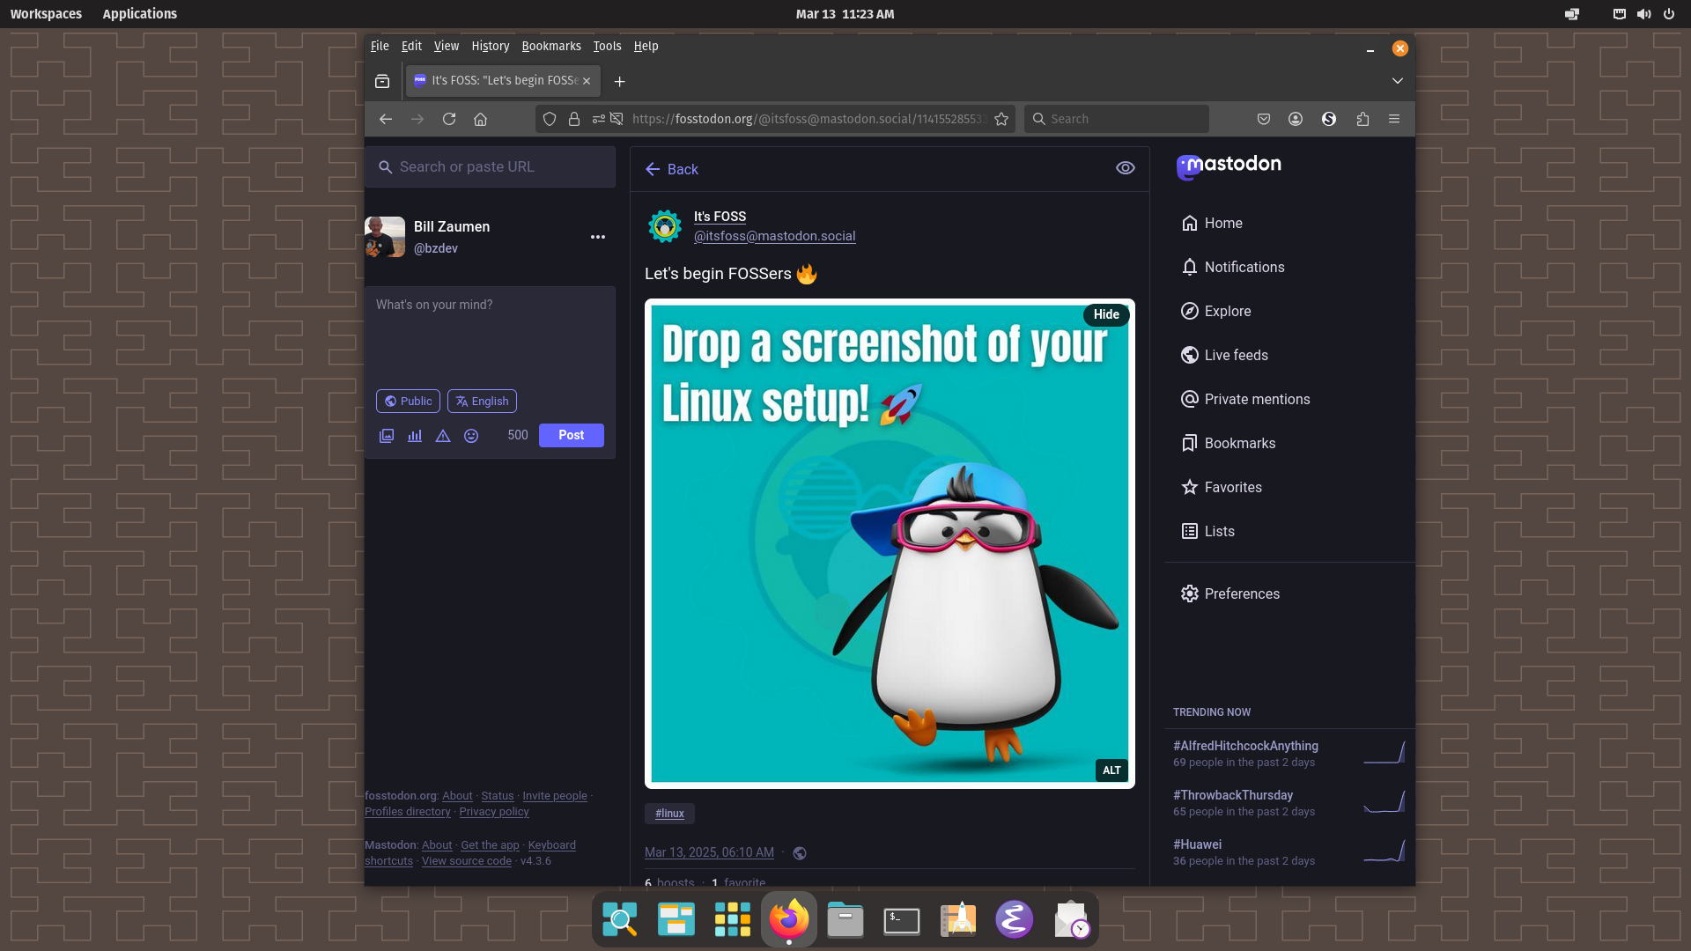Screen dimensions: 1691x951
Task: Open the Public visibility dropdown
Action: pos(408,401)
